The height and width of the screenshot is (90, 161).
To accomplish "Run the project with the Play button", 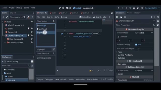I will click(118, 8).
